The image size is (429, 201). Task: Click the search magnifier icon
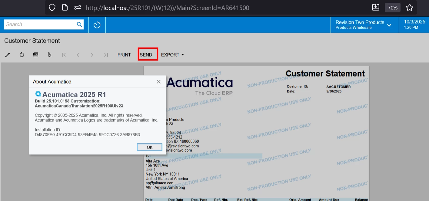79,25
